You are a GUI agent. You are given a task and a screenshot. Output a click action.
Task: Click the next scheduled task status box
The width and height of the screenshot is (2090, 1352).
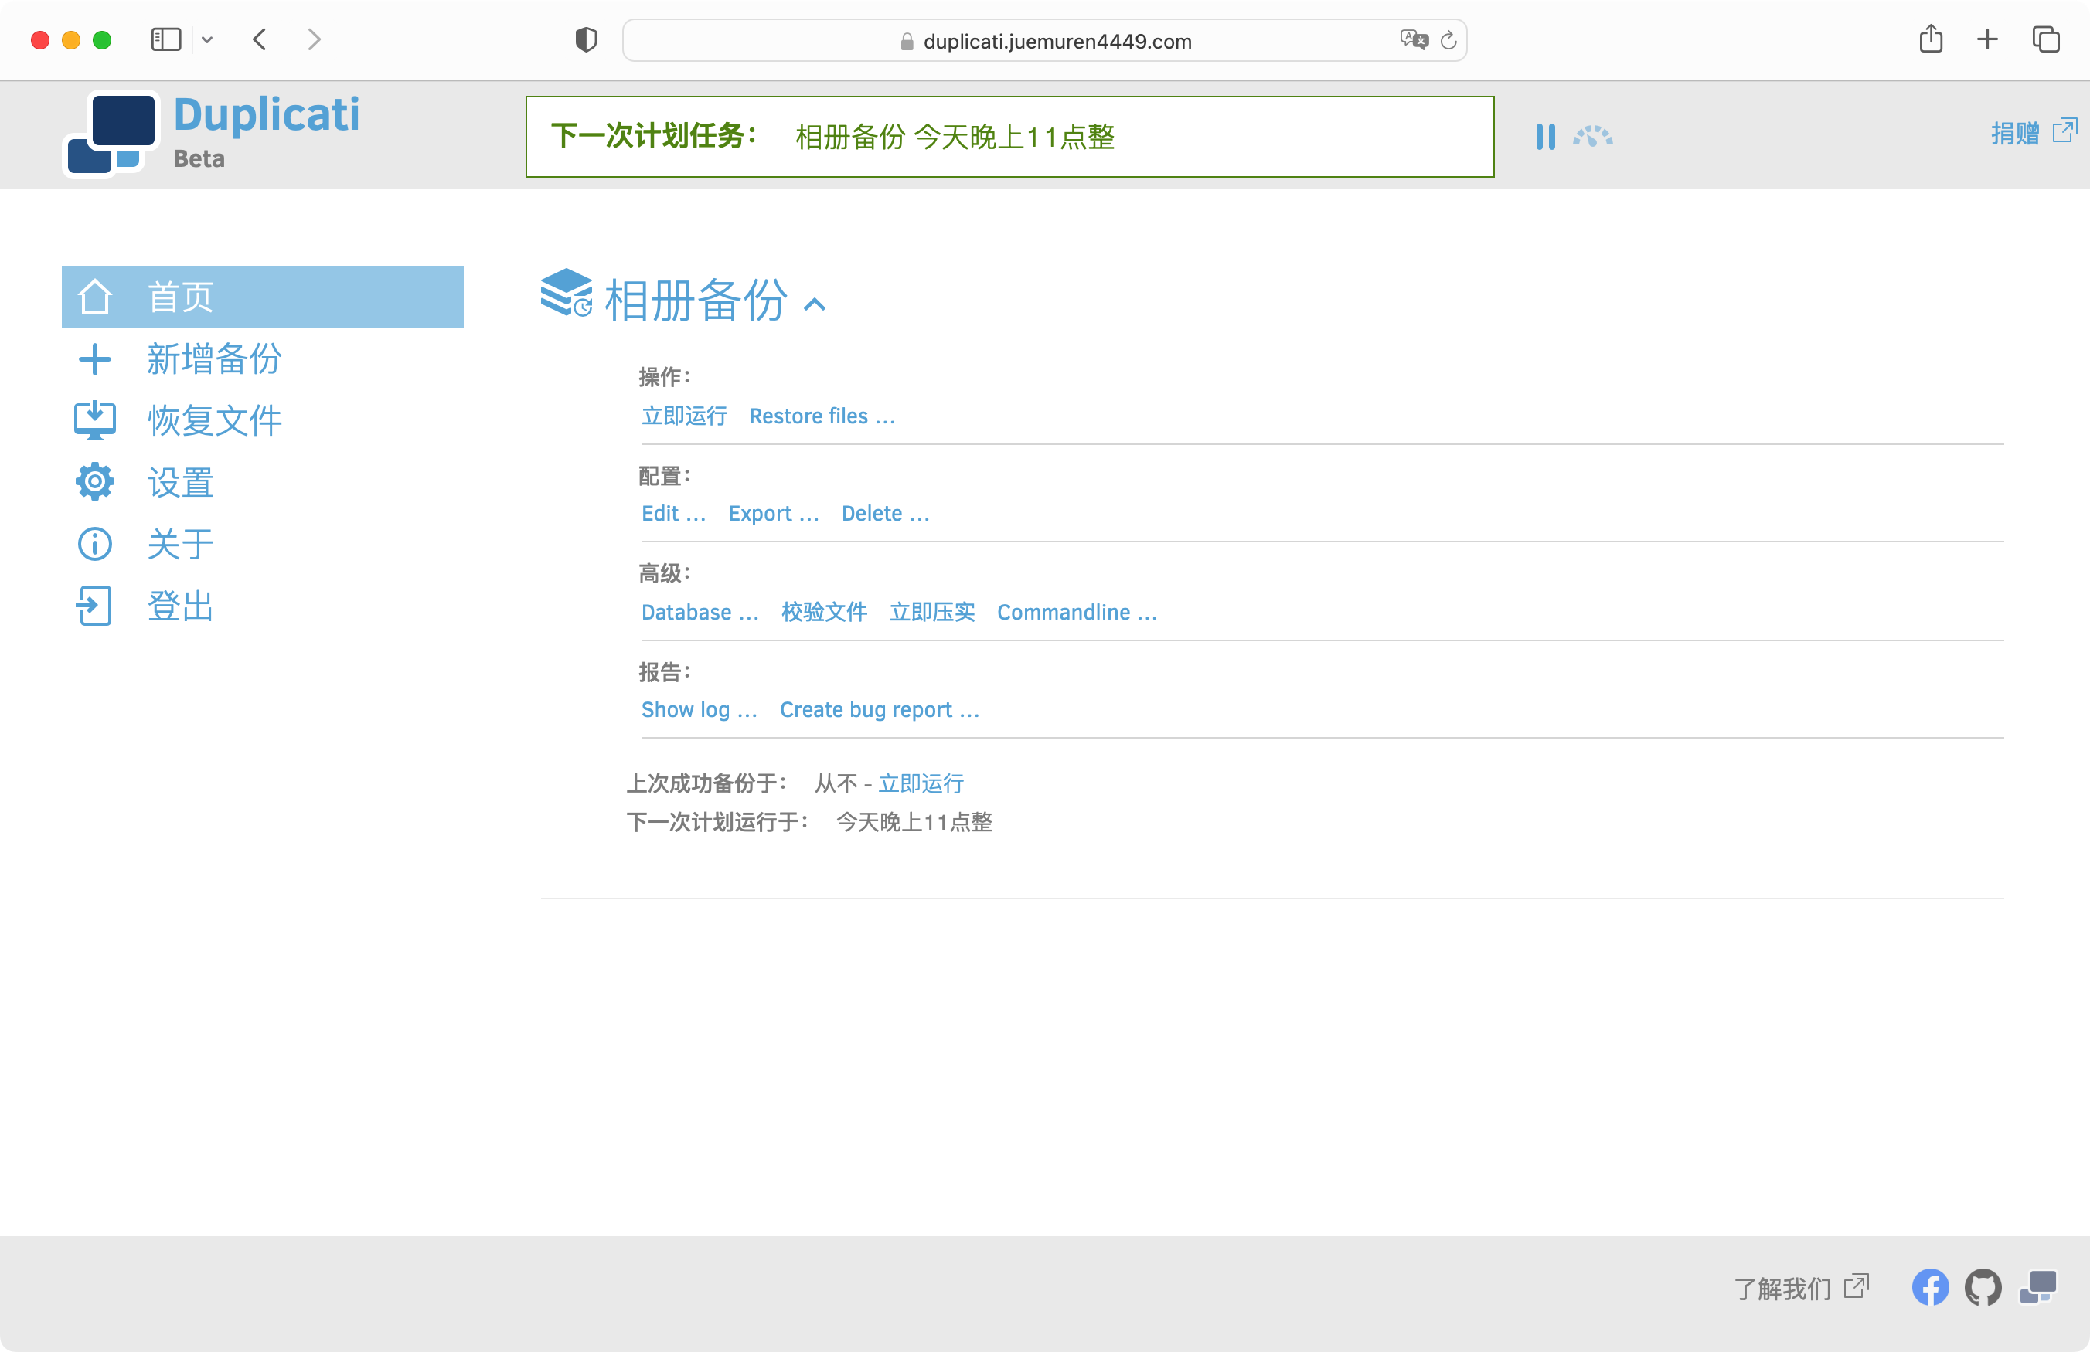[1010, 136]
